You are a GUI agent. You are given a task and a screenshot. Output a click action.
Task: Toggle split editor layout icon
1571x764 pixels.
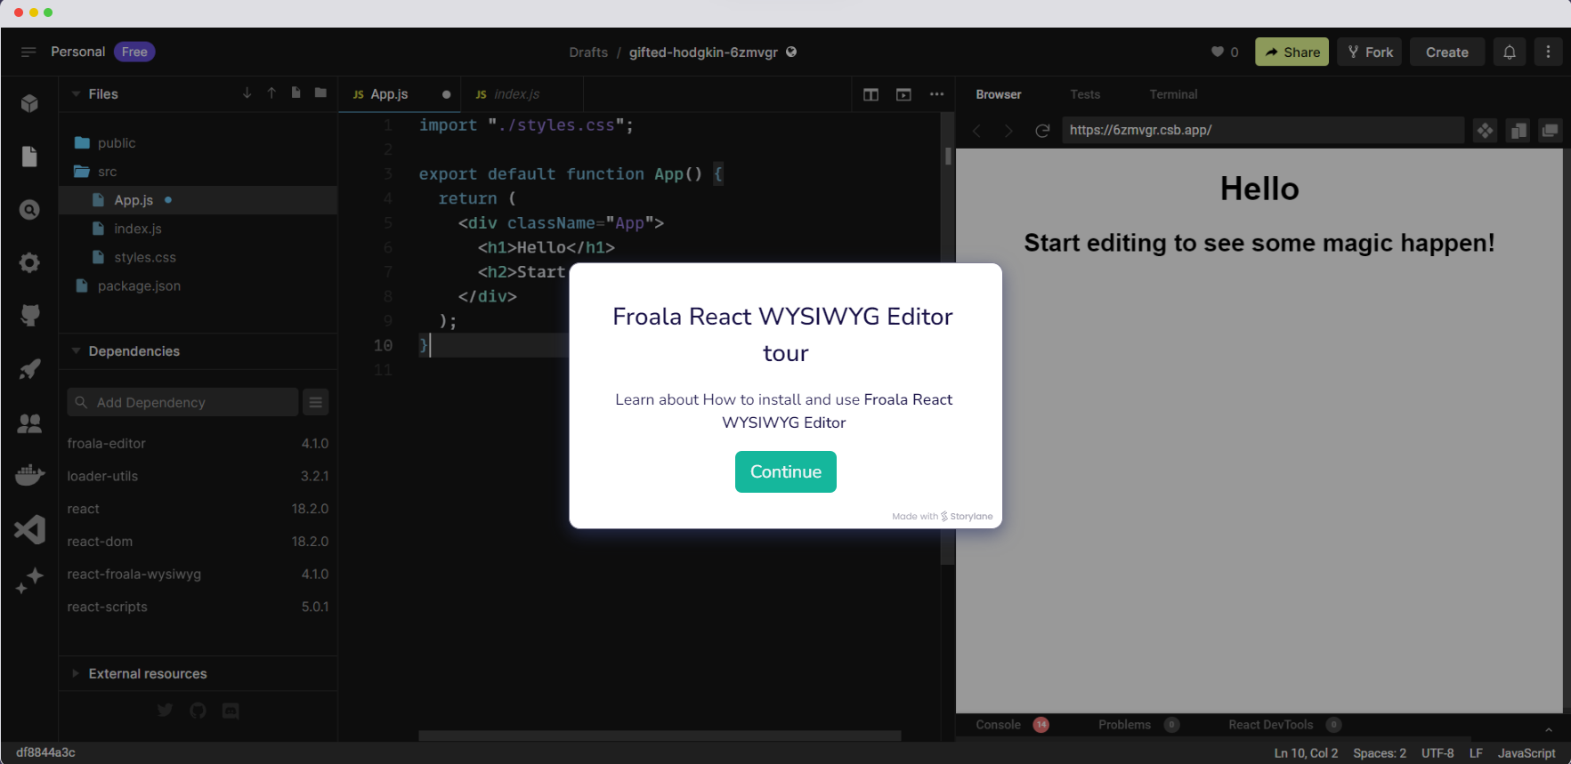coord(871,94)
